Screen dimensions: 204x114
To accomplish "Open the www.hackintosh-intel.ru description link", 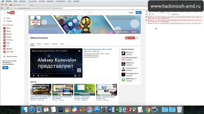I will tap(91, 57).
